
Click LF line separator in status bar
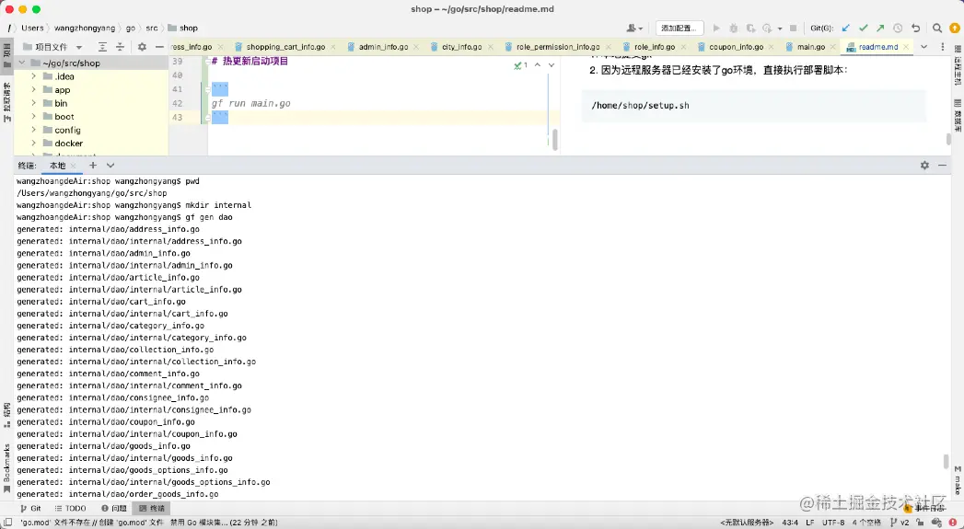tap(809, 523)
